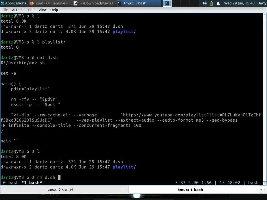The height and width of the screenshot is (200, 267).
Task: Click the tmux clock '15:48:02'
Action: 230,183
